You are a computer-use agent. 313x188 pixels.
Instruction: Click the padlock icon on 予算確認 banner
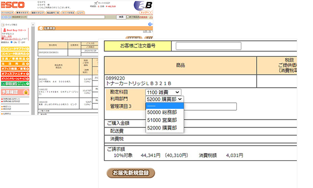point(26,92)
